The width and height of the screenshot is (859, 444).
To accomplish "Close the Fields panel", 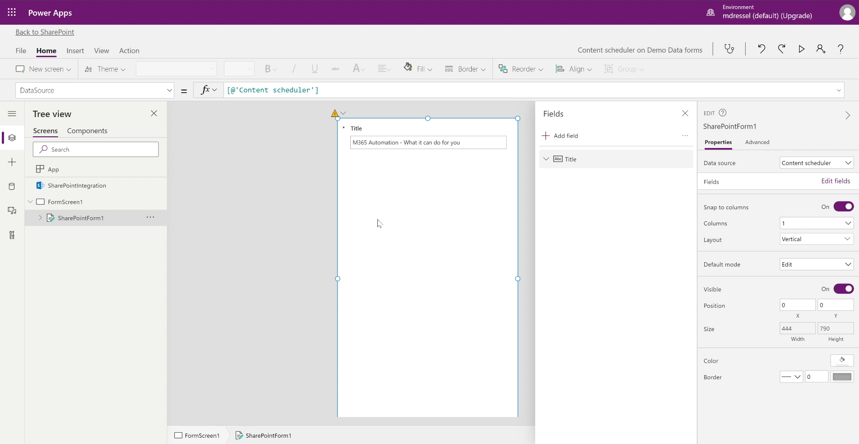I will pos(685,113).
